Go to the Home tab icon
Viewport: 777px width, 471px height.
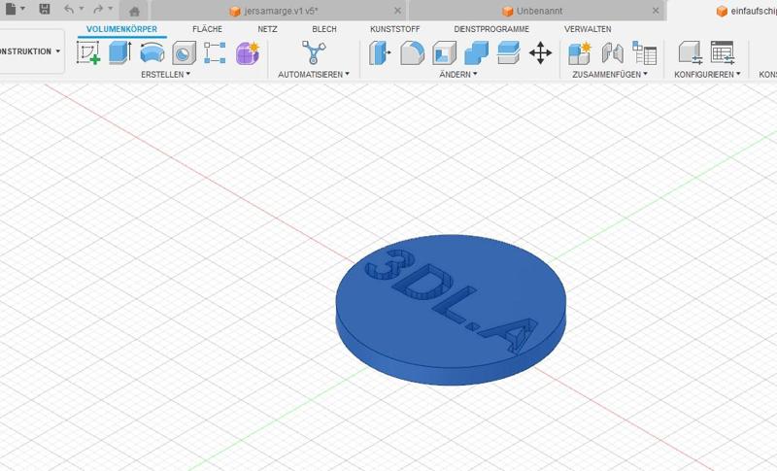coord(134,11)
